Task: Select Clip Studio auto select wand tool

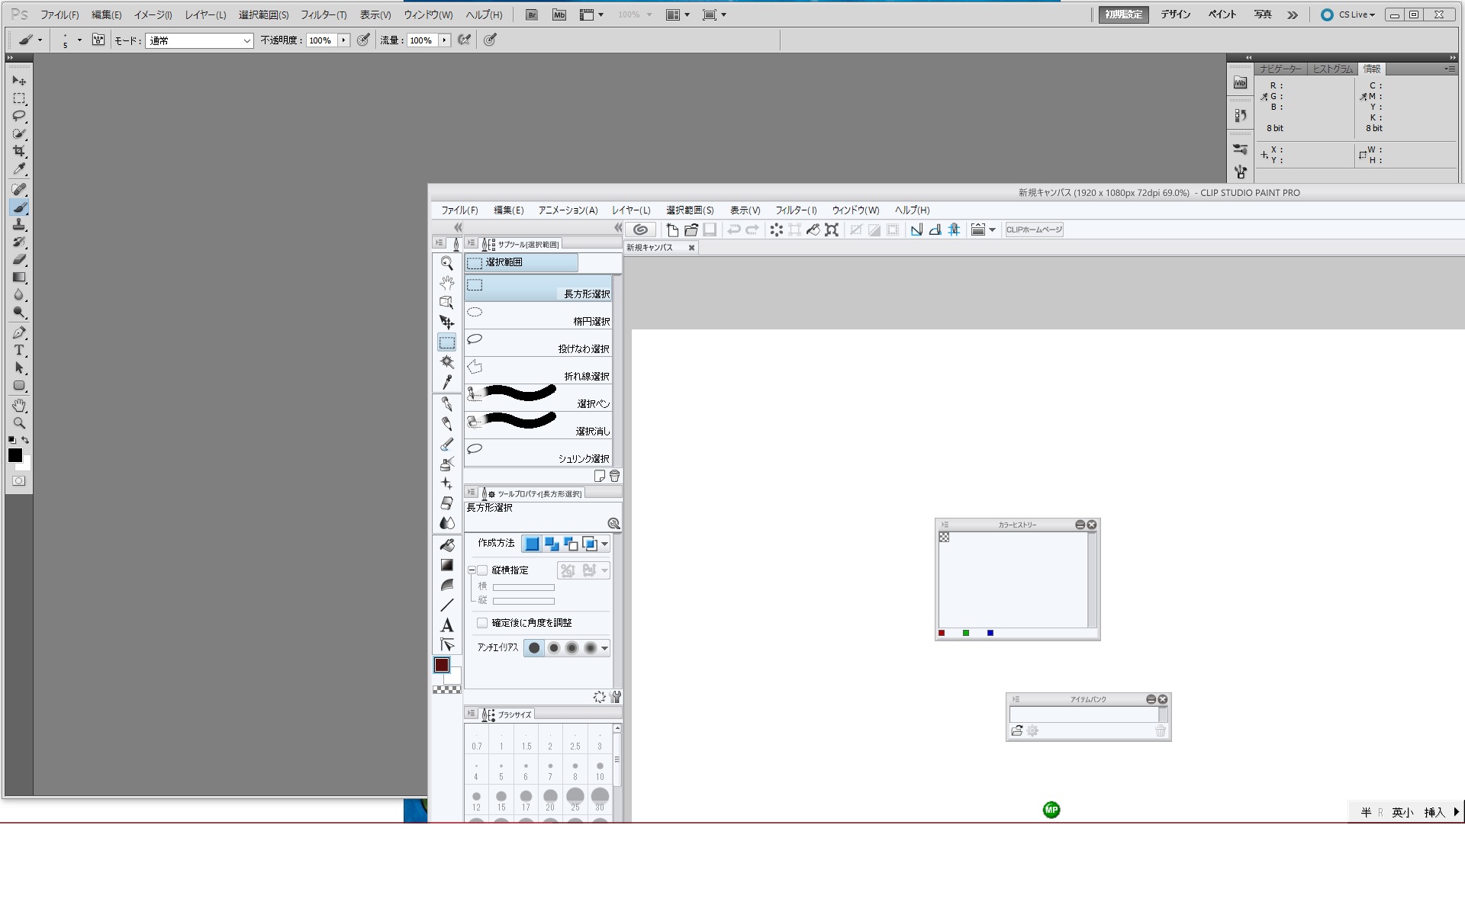Action: 447,362
